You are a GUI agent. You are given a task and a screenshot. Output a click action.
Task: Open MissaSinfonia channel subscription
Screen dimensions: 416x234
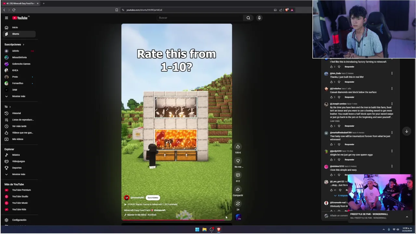tap(19, 58)
